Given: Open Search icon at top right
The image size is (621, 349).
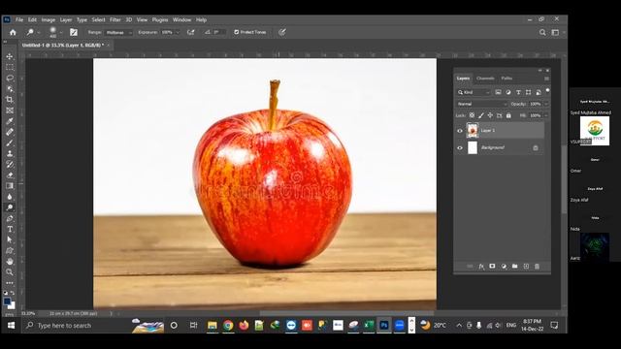Looking at the screenshot, I should [x=542, y=32].
